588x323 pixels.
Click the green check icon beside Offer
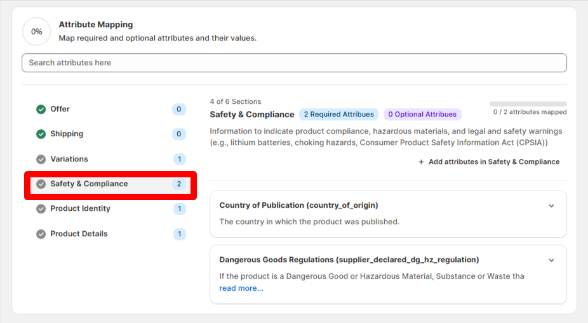tap(41, 109)
